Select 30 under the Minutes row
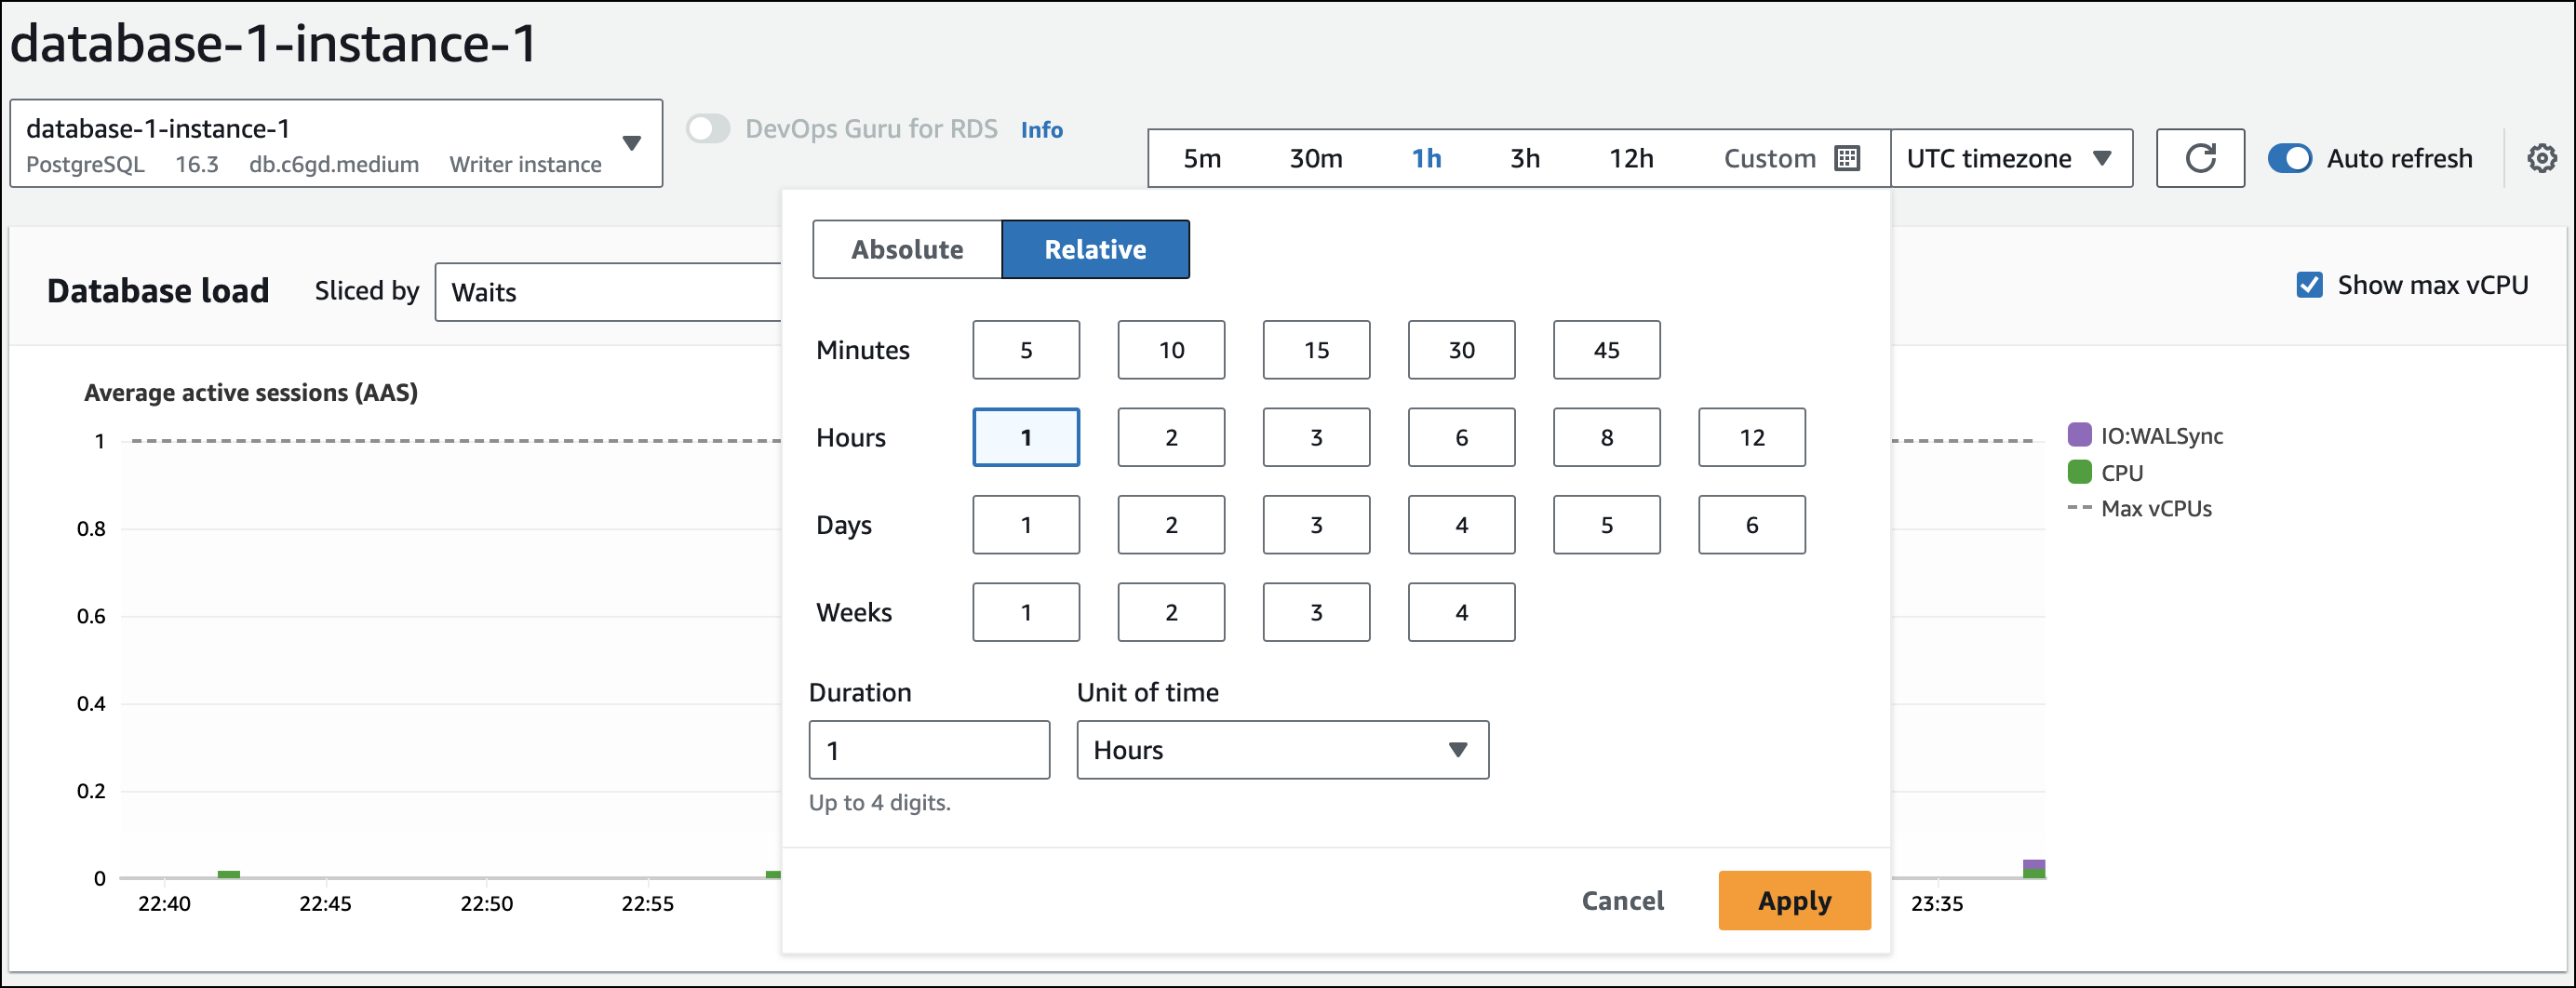This screenshot has width=2576, height=988. coord(1461,350)
